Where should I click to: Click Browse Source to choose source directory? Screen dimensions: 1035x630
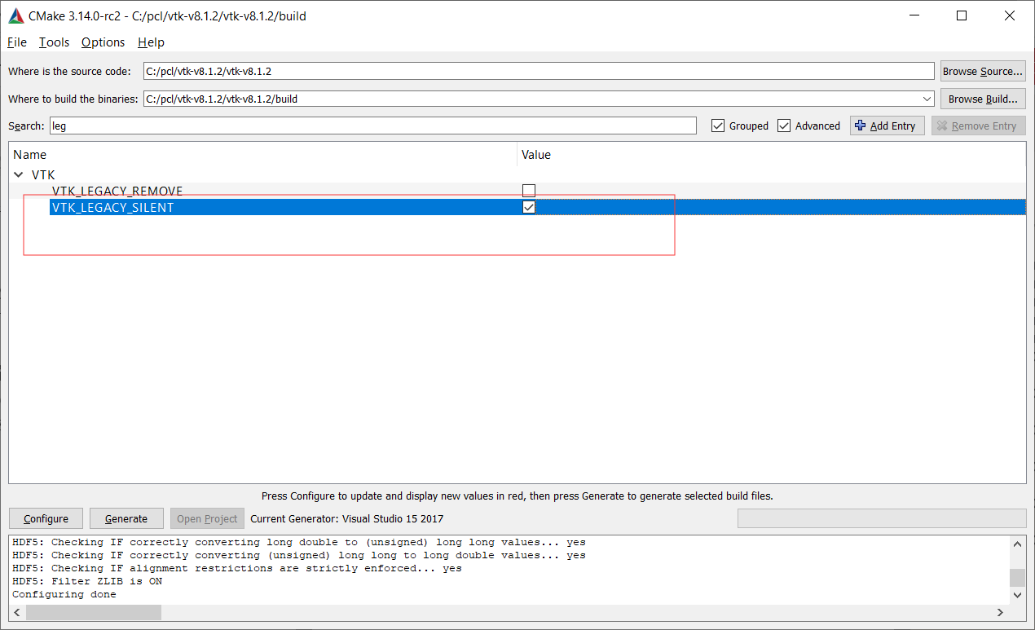point(982,71)
